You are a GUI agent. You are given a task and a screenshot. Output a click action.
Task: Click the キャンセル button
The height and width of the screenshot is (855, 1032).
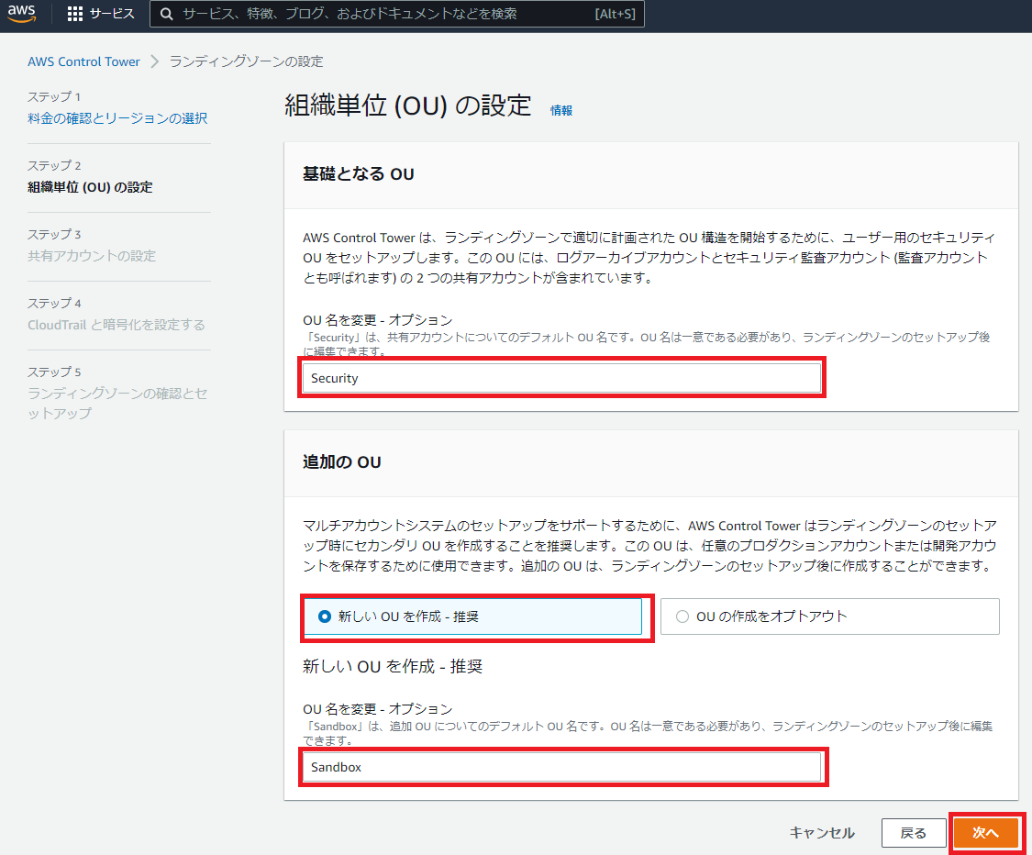tap(822, 833)
